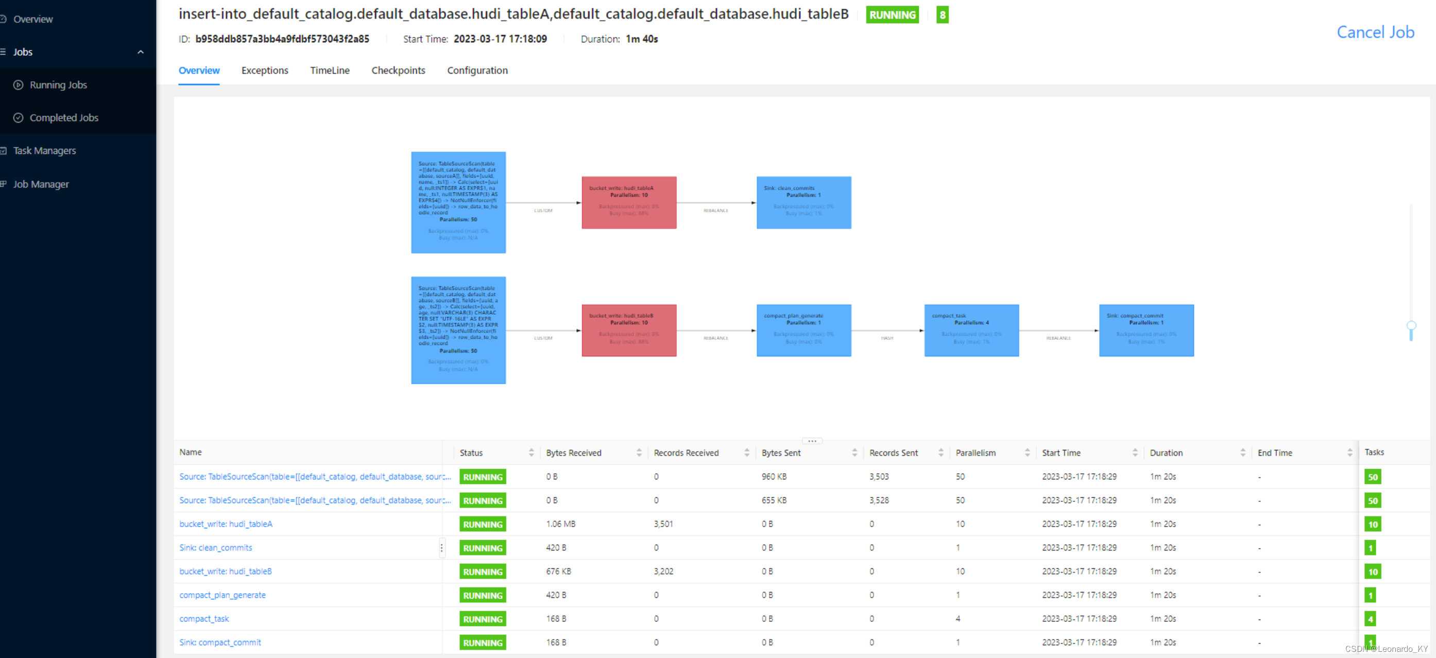Collapse the Jobs sidebar menu chevron
The image size is (1436, 658).
point(141,52)
